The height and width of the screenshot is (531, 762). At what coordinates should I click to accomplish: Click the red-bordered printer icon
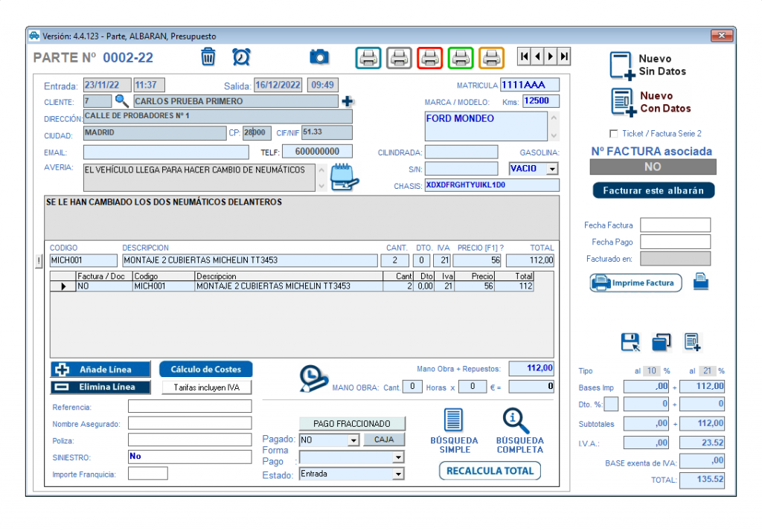coord(429,57)
